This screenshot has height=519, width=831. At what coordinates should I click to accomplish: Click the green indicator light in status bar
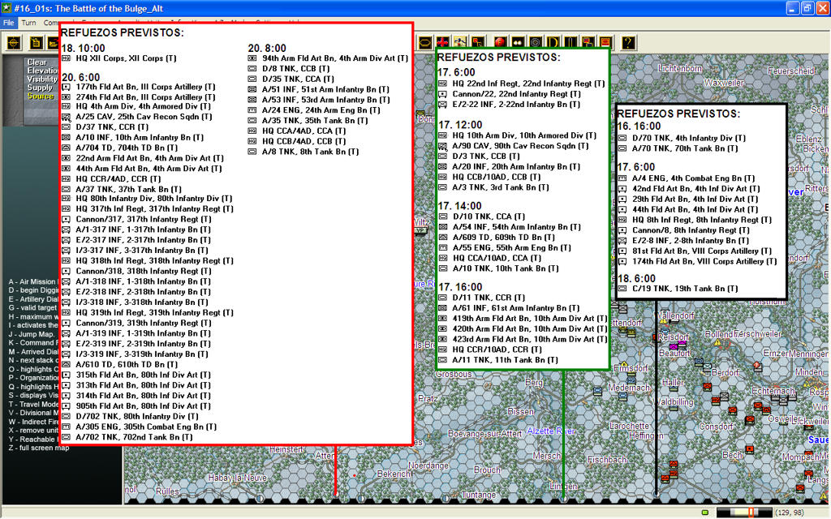(704, 513)
